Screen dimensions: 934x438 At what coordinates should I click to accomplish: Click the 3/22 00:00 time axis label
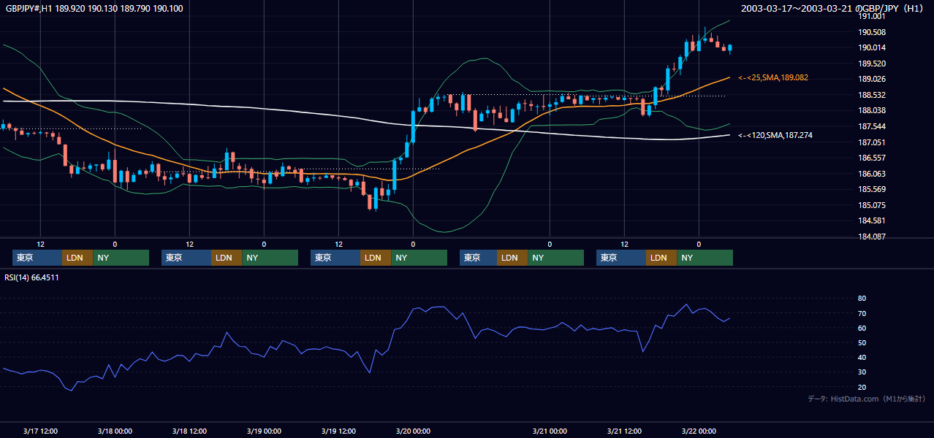click(x=699, y=431)
